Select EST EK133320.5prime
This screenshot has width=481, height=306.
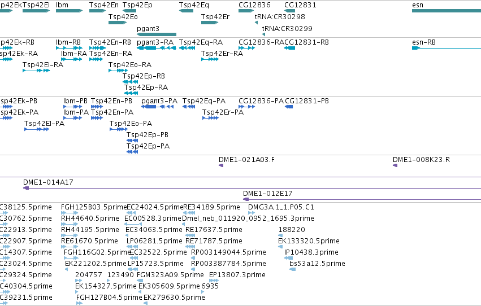coord(281,247)
